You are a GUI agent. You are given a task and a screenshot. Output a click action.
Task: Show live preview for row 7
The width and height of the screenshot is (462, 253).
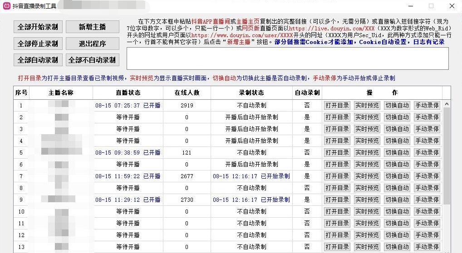click(x=367, y=176)
